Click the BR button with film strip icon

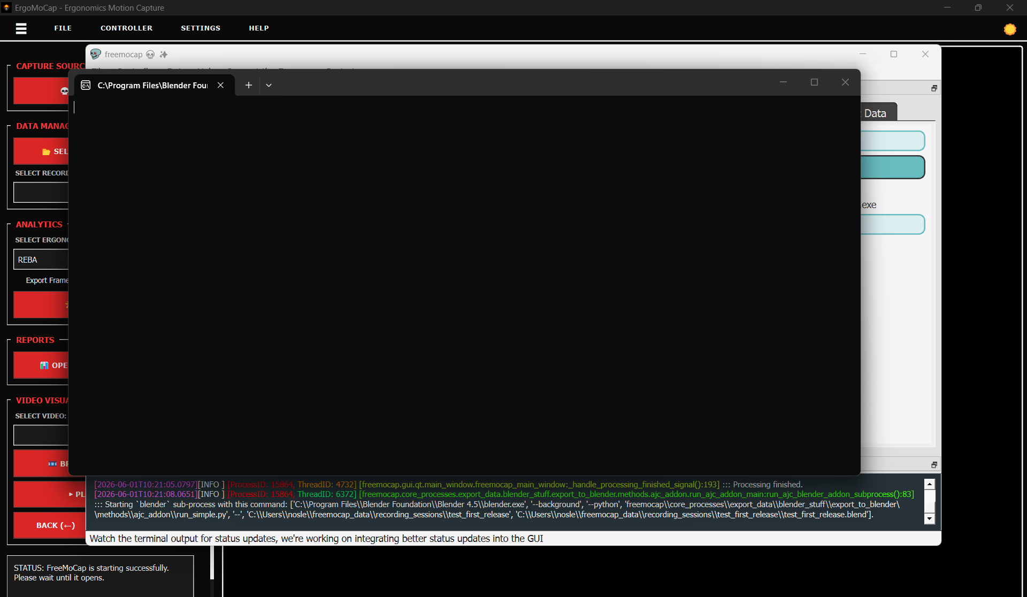[x=41, y=464]
